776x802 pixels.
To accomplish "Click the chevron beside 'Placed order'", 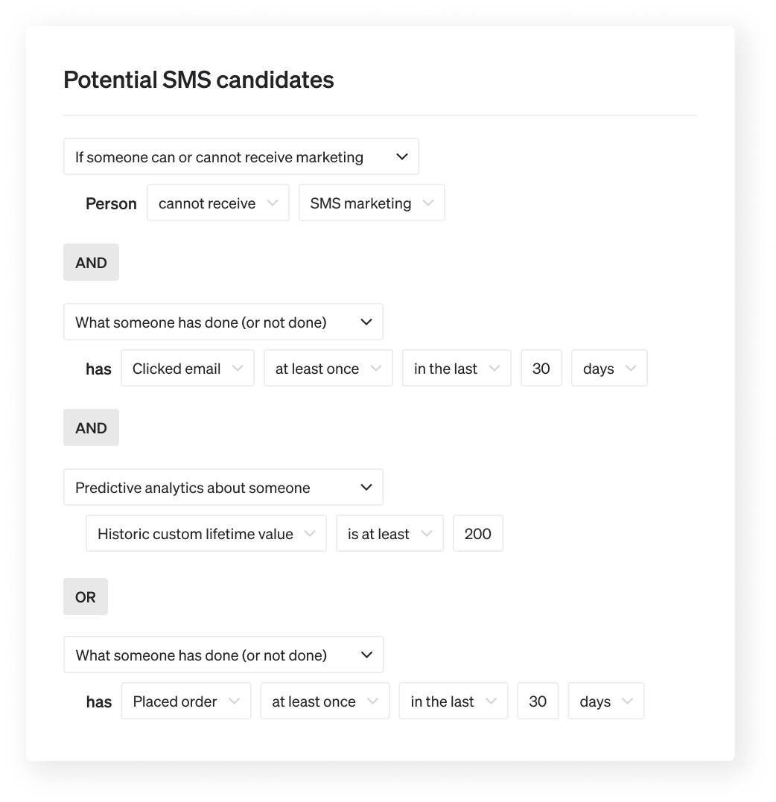I will coord(234,701).
